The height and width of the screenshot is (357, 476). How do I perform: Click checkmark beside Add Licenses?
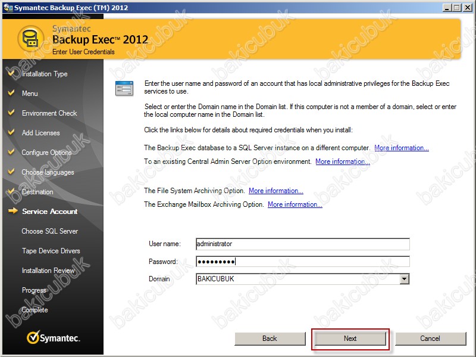(11, 132)
